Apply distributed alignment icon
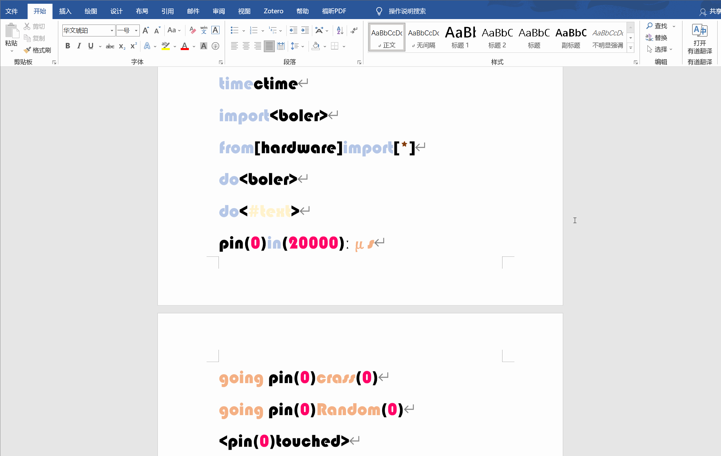The width and height of the screenshot is (721, 456). point(281,46)
